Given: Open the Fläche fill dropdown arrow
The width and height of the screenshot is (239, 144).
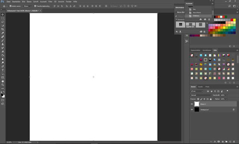Looking at the screenshot, I should coord(227,99).
